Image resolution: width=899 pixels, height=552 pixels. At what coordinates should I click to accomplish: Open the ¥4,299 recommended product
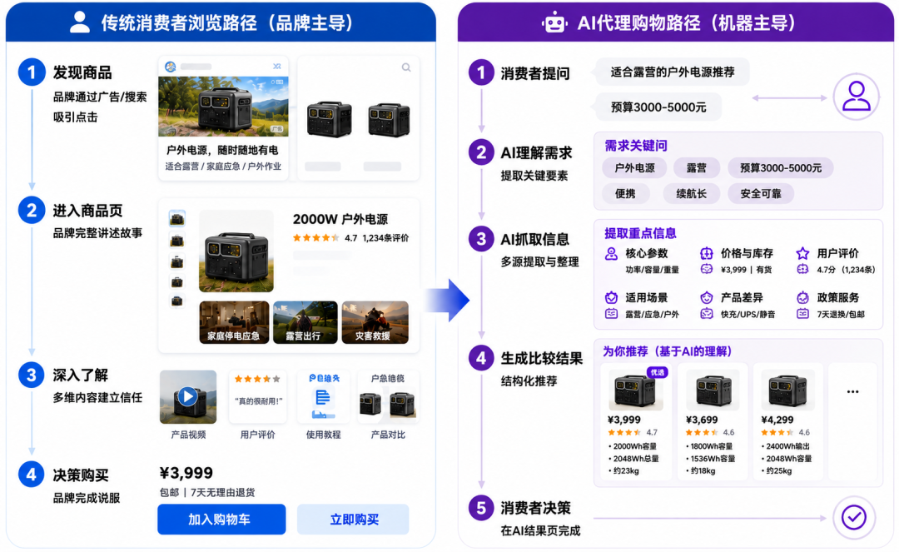coord(787,421)
